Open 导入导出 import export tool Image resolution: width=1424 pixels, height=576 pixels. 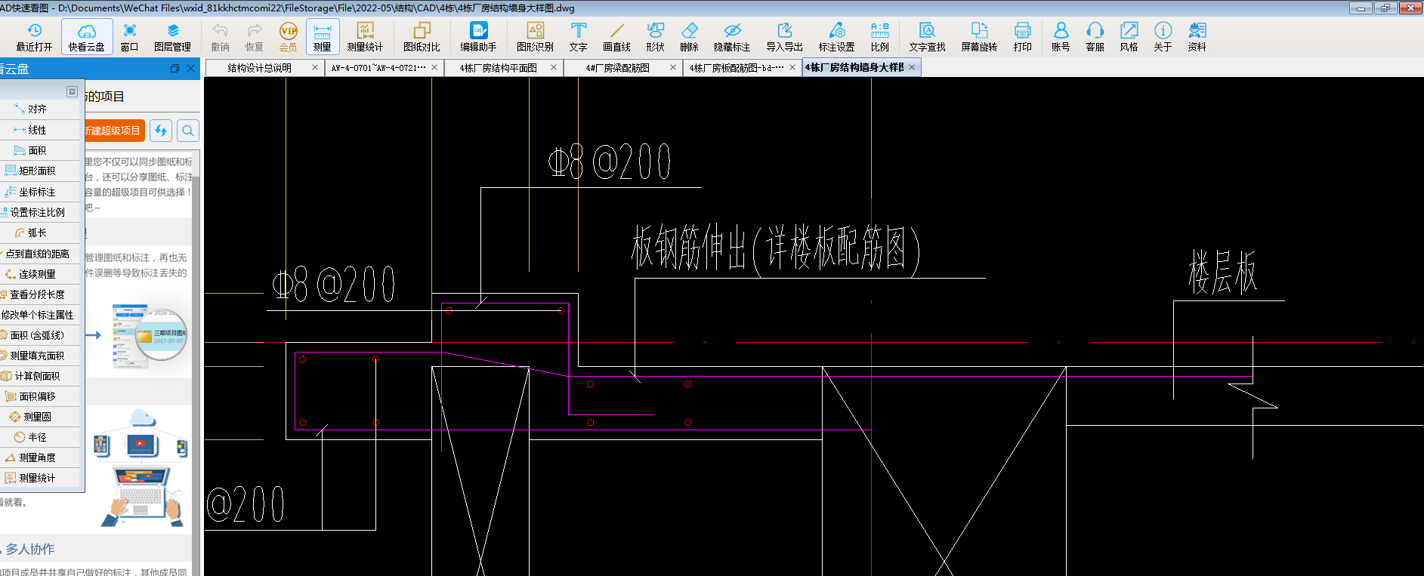(x=785, y=37)
